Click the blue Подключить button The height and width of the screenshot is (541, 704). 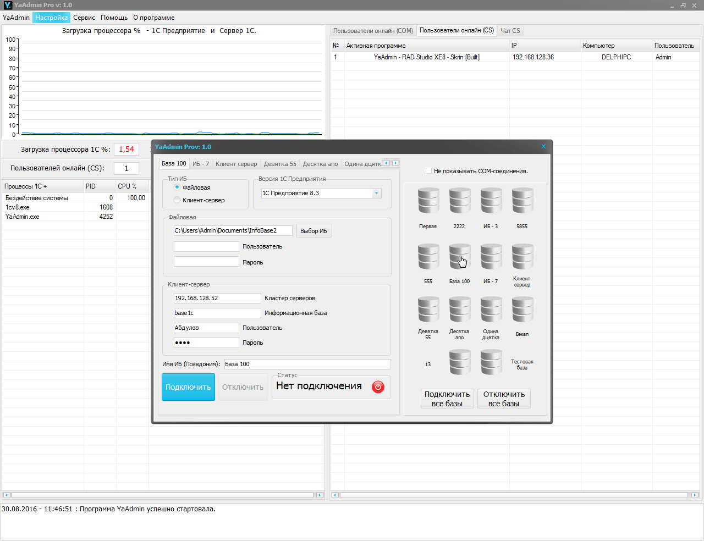[x=188, y=387]
